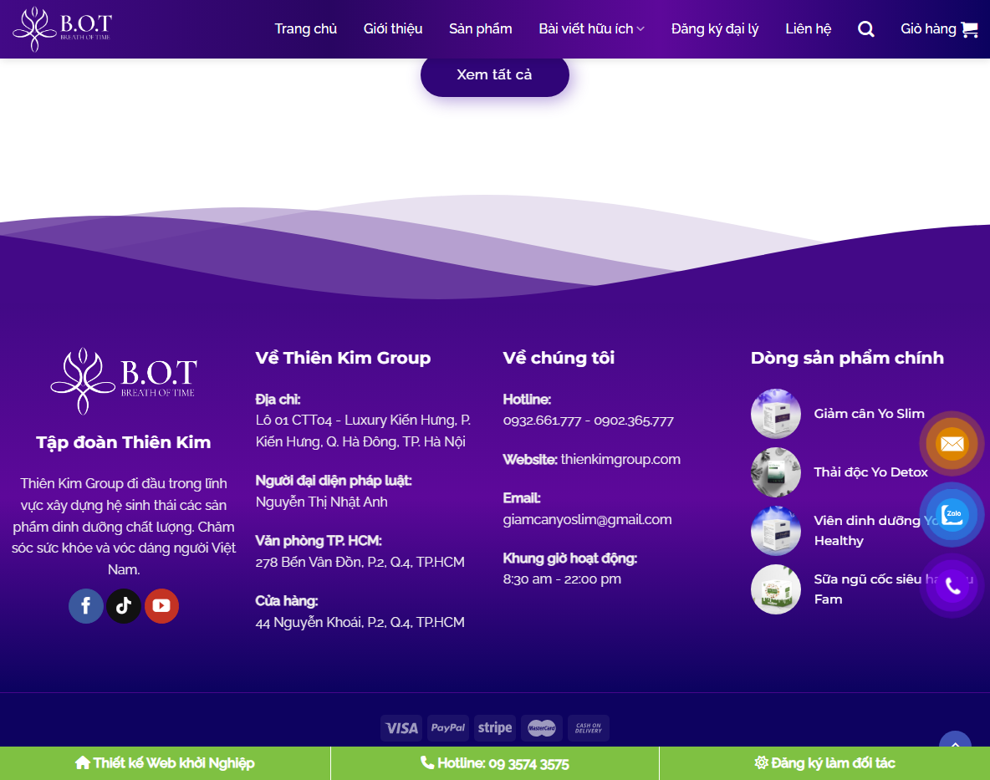Open the TikTok social icon

click(x=124, y=606)
